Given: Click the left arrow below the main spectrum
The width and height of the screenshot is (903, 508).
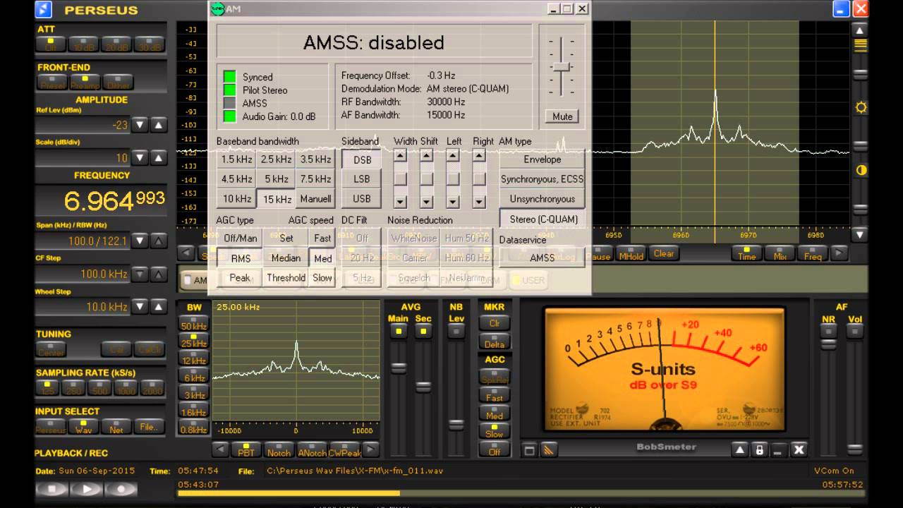Looking at the screenshot, I should tap(186, 253).
